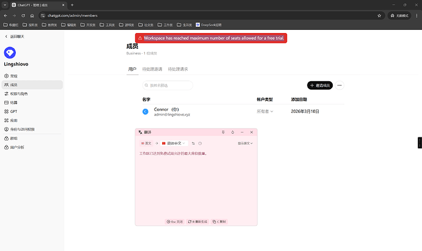The height and width of the screenshot is (251, 422).
Task: Reload the page with browser refresh icon
Action: point(23,16)
